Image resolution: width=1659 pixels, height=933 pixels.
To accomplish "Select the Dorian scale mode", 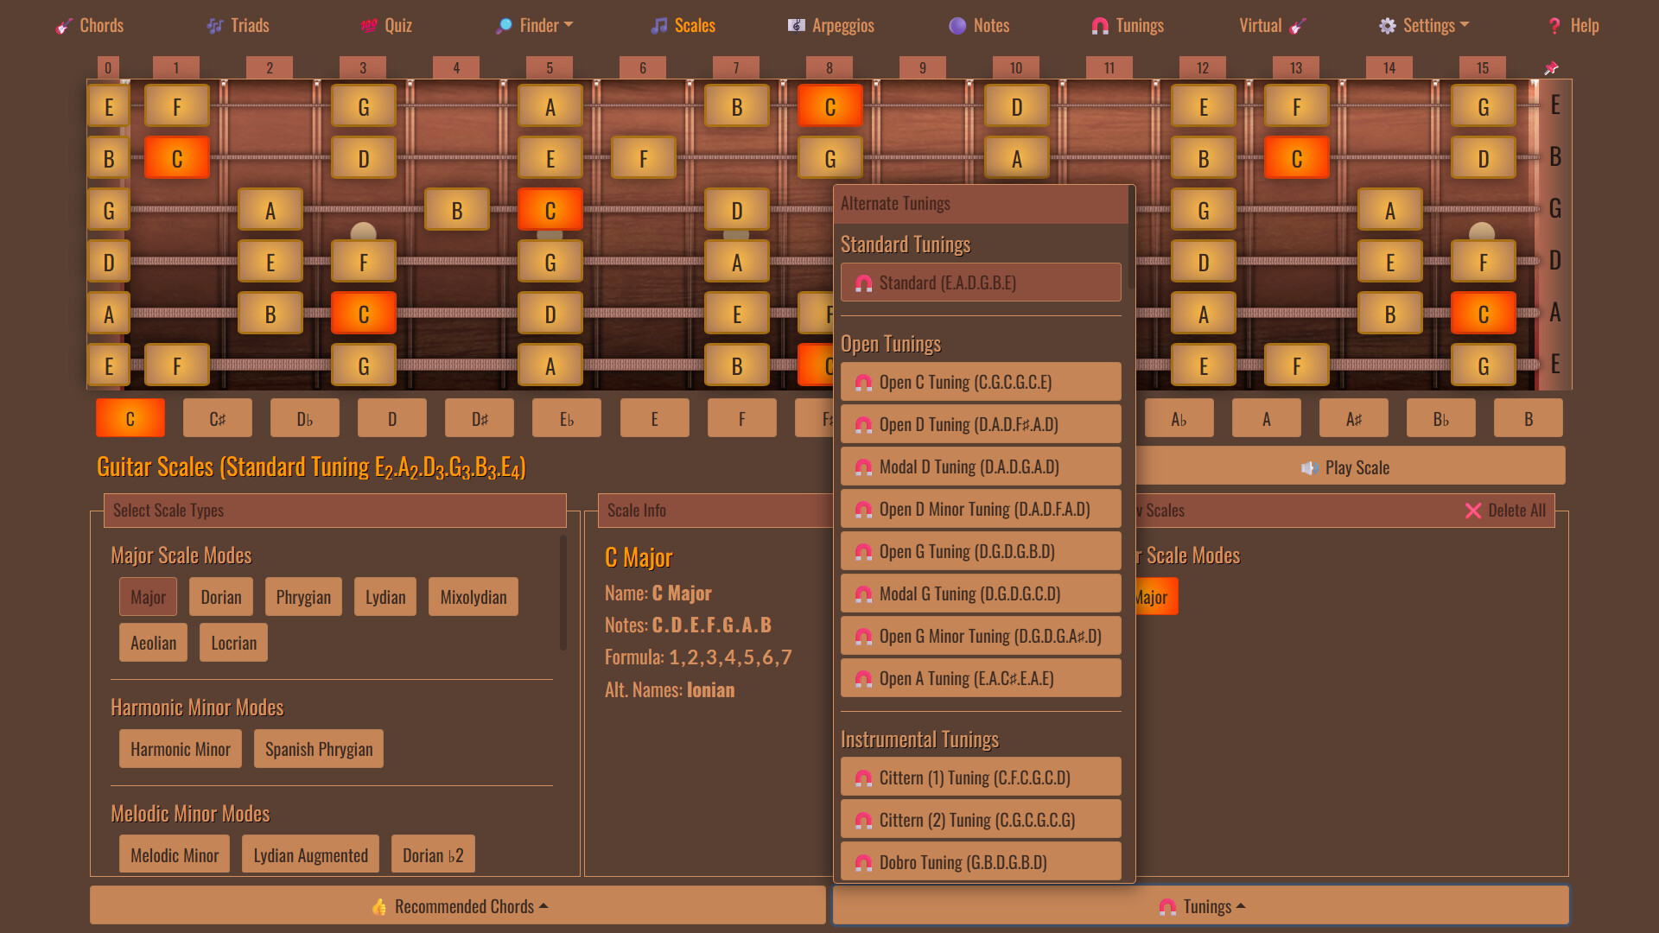I will tap(220, 596).
